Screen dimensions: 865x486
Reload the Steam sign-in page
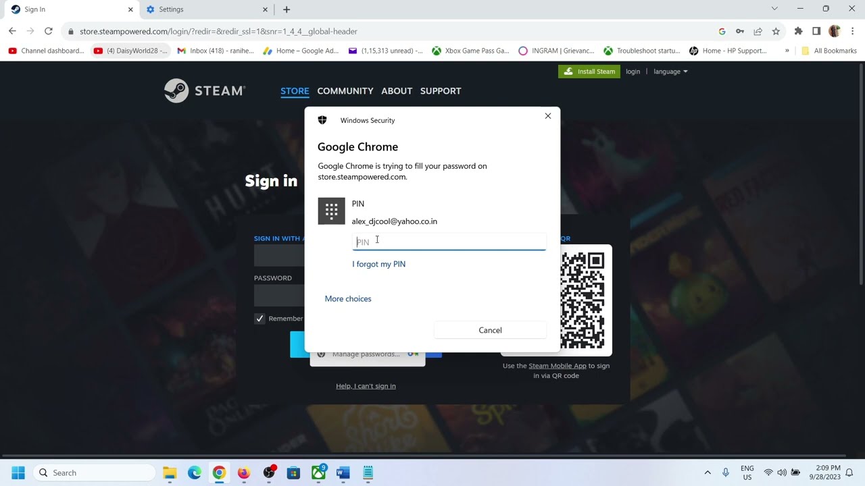(x=49, y=31)
